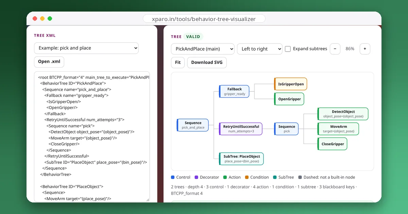
Task: Zoom out with the minus button
Action: point(335,49)
